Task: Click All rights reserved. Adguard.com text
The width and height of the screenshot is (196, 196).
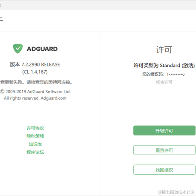Action: tap(35, 98)
